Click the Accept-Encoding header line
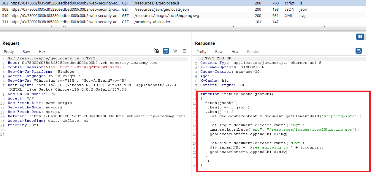The image size is (376, 180). [48, 121]
